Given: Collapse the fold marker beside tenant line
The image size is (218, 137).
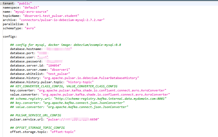Looking at the screenshot, I should click(x=1, y=4).
